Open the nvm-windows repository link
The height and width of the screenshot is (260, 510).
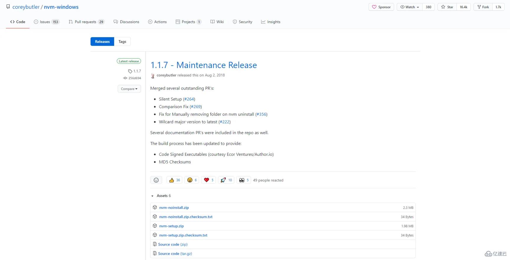[61, 7]
